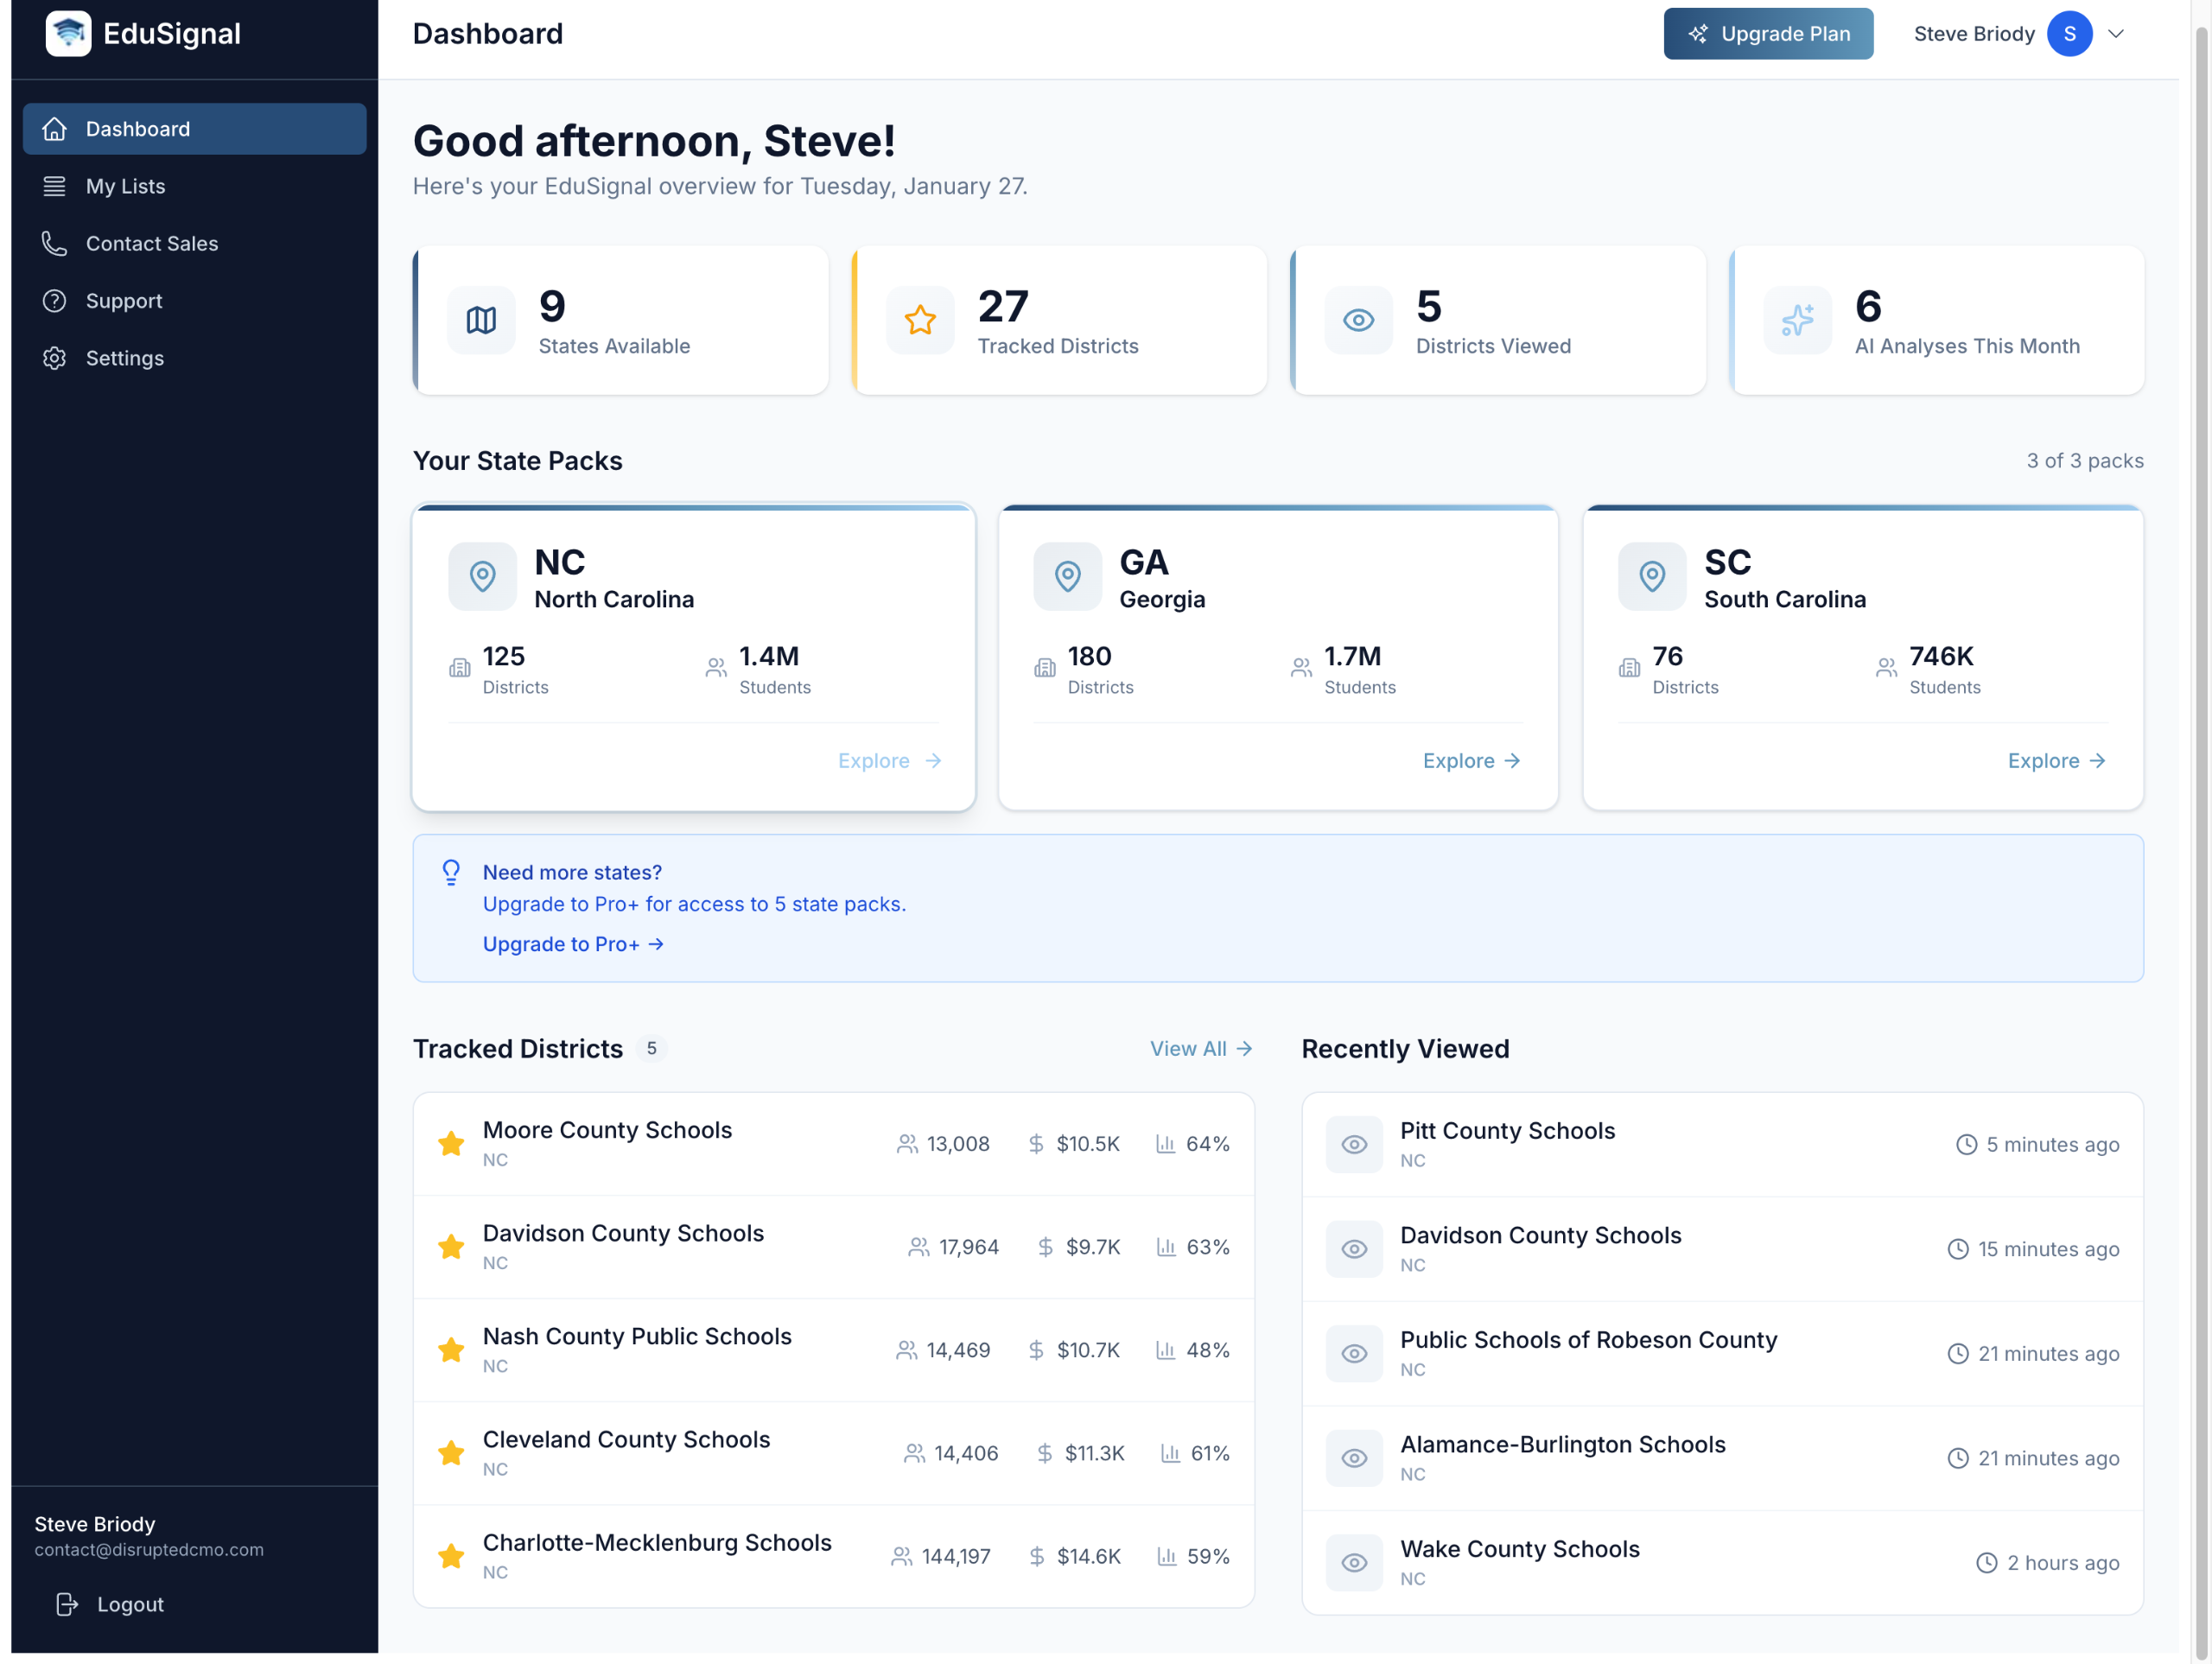Image resolution: width=2212 pixels, height=1664 pixels.
Task: Click the star icon on Tracked Districts card
Action: click(x=919, y=320)
